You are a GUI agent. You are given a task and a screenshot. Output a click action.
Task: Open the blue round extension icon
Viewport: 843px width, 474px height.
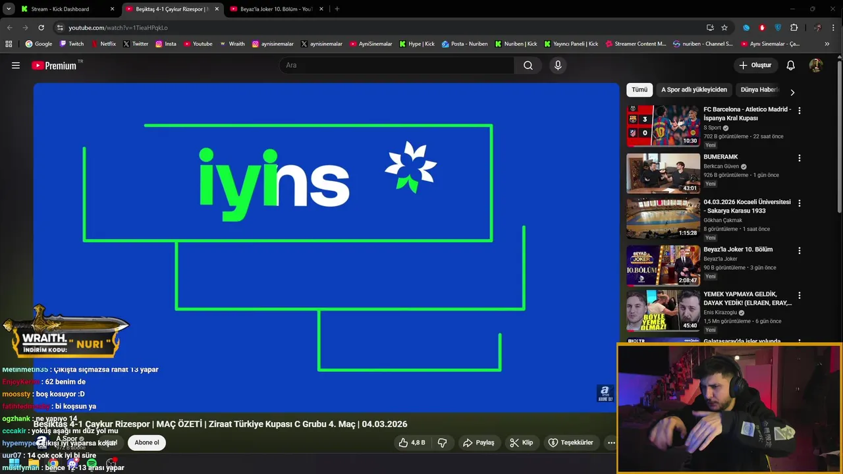pos(746,28)
